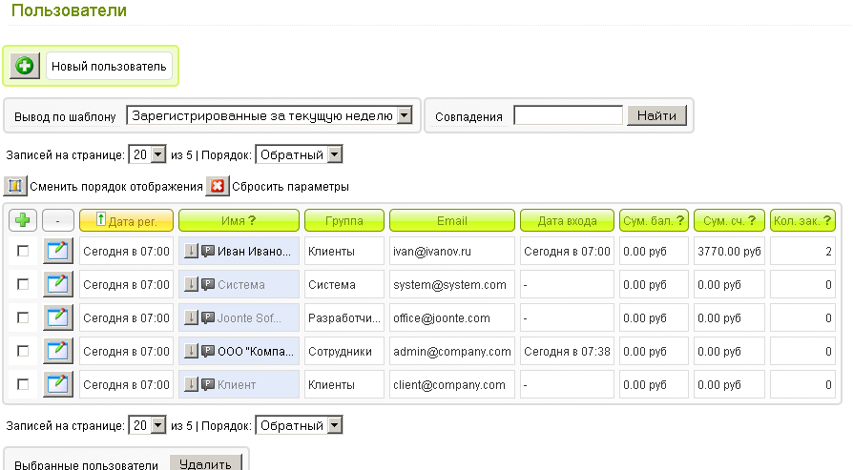This screenshot has height=470, width=853.
Task: Tick checkbox for ivan@ivanov.ru row
Action: click(x=23, y=251)
